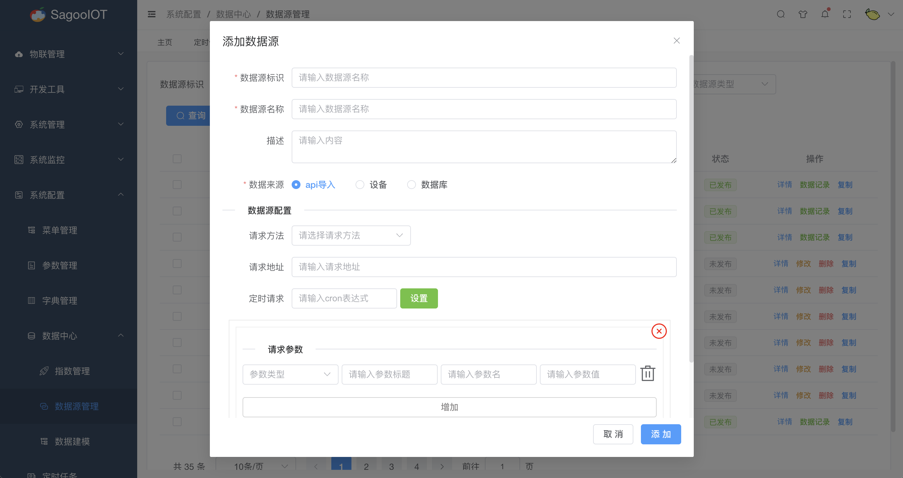Open 数据建模 in the sidebar

(72, 442)
